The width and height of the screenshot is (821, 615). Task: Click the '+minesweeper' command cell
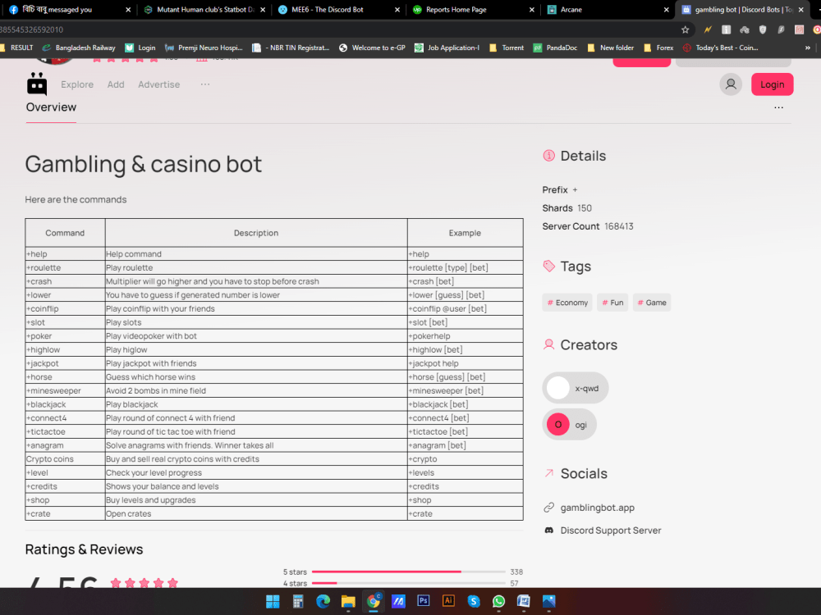[x=65, y=390]
